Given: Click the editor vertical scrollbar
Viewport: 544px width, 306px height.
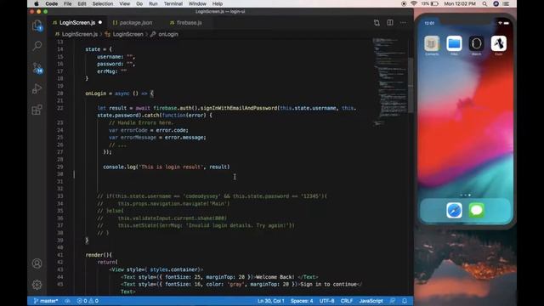Looking at the screenshot, I should click(x=411, y=85).
